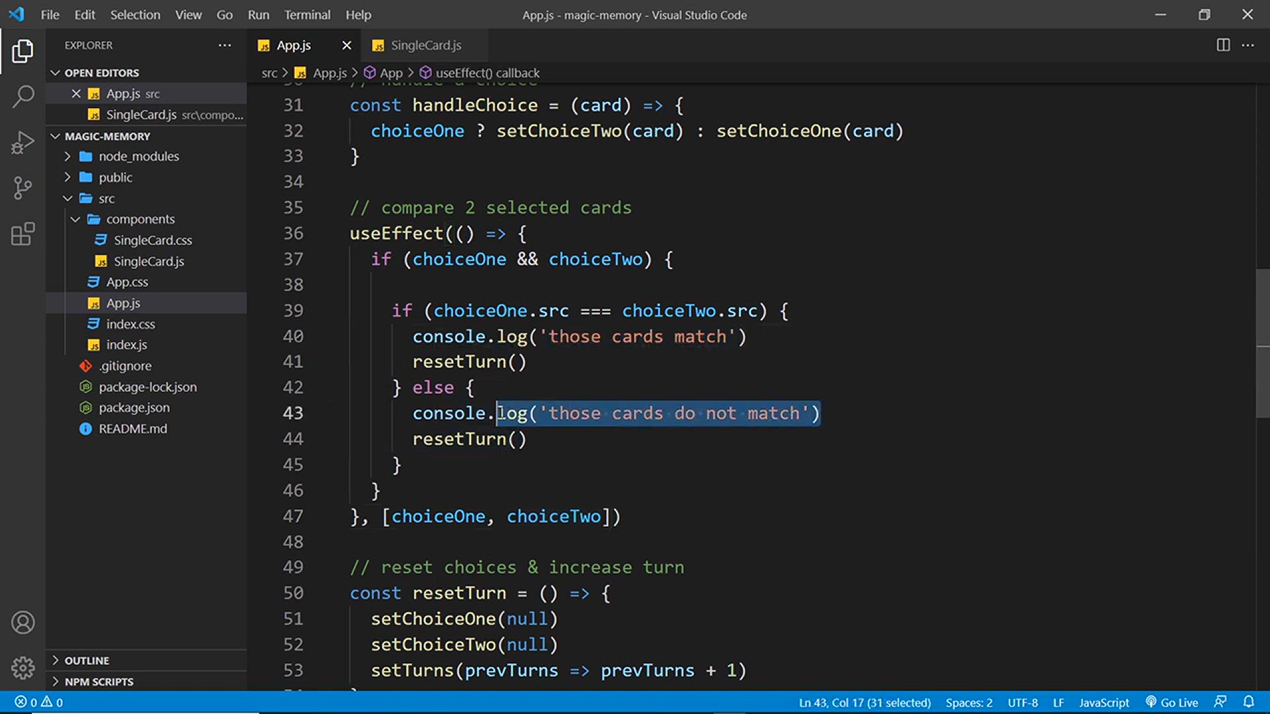Click the Go Live status button
The width and height of the screenshot is (1270, 714).
(1172, 702)
